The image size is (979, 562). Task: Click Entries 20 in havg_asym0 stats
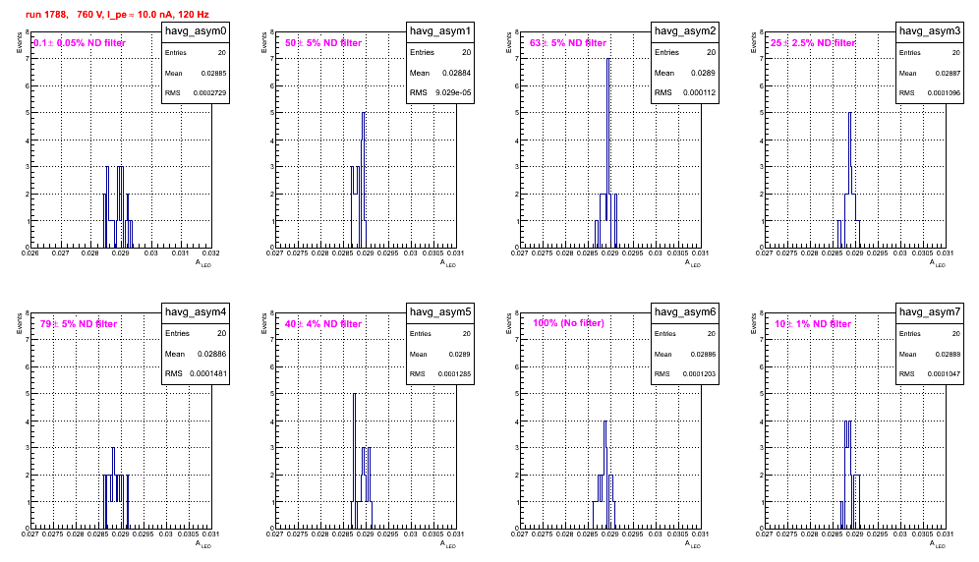(196, 53)
